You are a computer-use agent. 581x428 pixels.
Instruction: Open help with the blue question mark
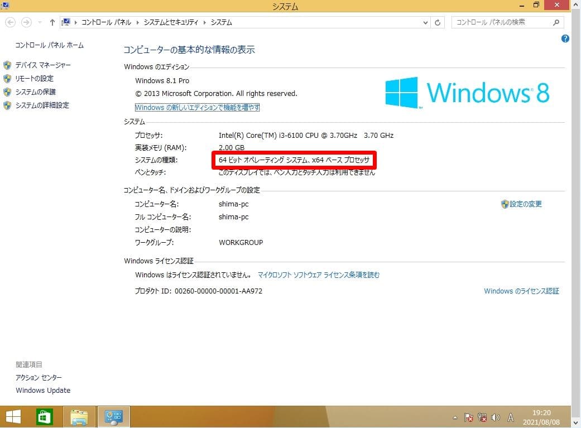pyautogui.click(x=565, y=39)
